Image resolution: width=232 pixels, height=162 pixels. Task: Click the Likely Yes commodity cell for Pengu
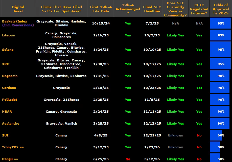(175, 159)
